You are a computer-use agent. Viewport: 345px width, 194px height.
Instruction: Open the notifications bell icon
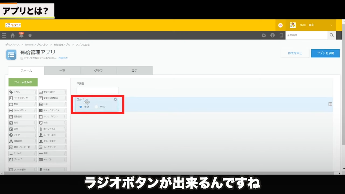pos(21,35)
